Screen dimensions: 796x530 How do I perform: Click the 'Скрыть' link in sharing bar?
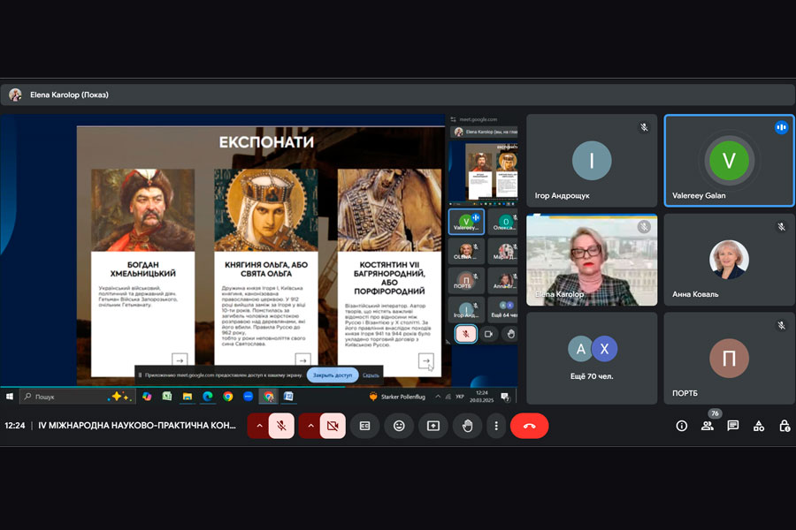coord(371,375)
